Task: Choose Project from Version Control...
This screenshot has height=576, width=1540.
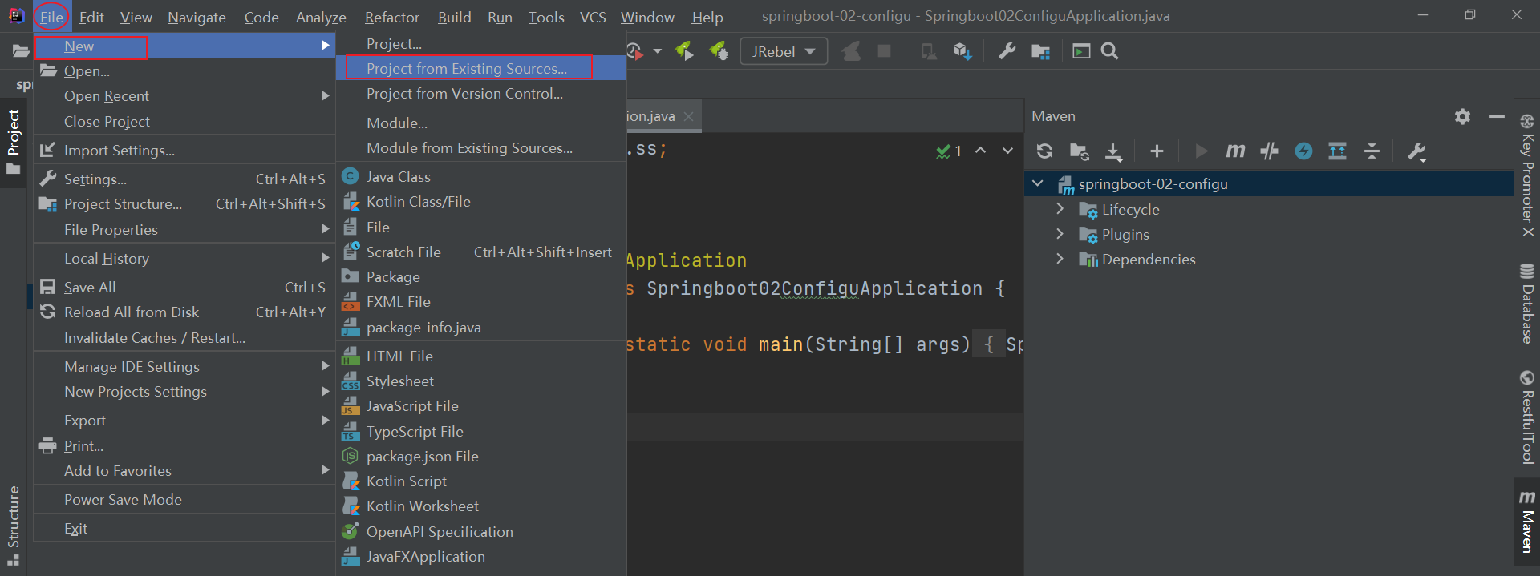Action: pos(481,94)
